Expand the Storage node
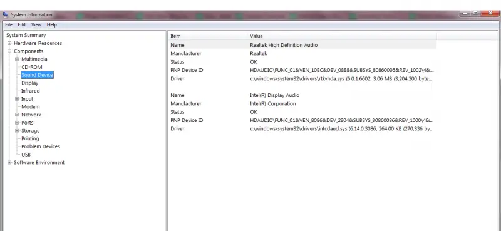The height and width of the screenshot is (231, 501). pyautogui.click(x=17, y=131)
